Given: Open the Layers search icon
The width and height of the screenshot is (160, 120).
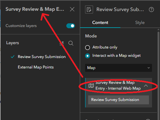Looking at the screenshot, I should (71, 43).
